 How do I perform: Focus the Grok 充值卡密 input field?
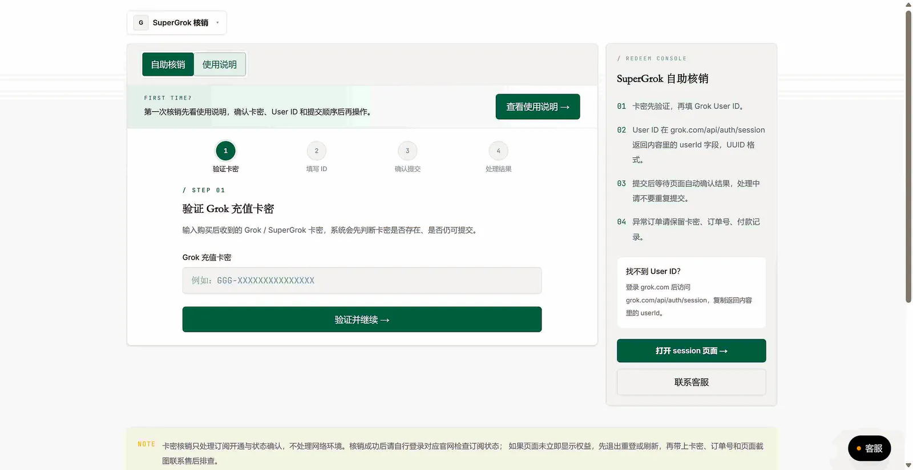(x=362, y=281)
